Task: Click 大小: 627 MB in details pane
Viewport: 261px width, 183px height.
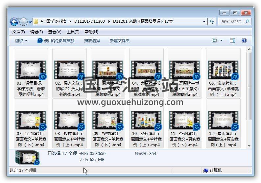Action: click(92, 160)
